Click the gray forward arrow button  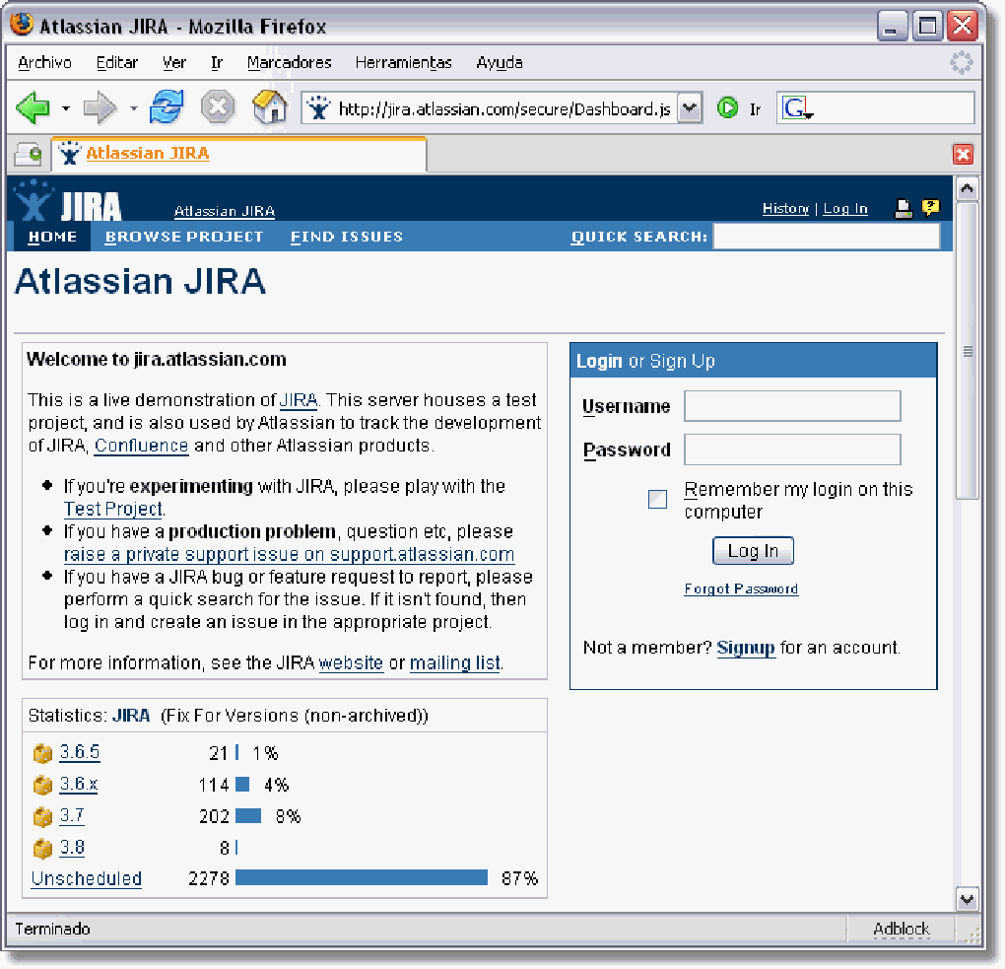tap(100, 107)
